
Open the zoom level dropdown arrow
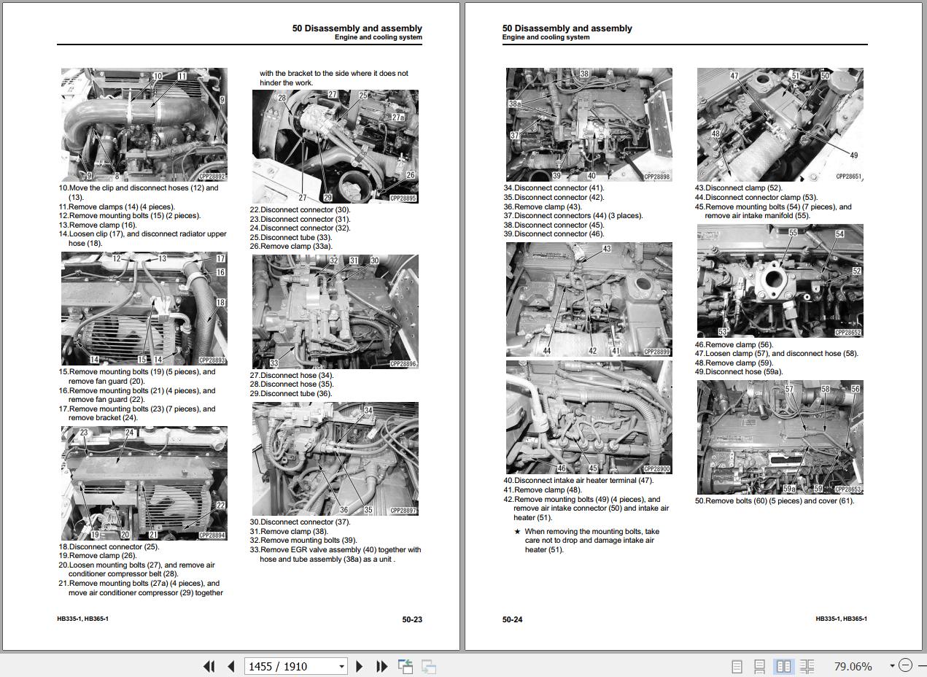point(891,666)
